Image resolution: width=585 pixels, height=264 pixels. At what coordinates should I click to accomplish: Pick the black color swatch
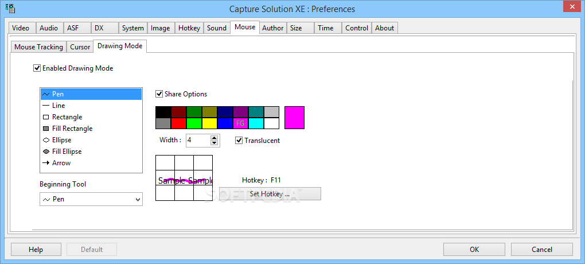tap(163, 112)
